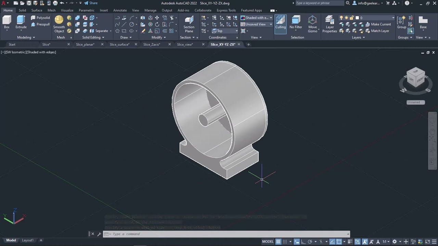Add a new drawing tab with plus
The width and height of the screenshot is (438, 246).
(248, 44)
